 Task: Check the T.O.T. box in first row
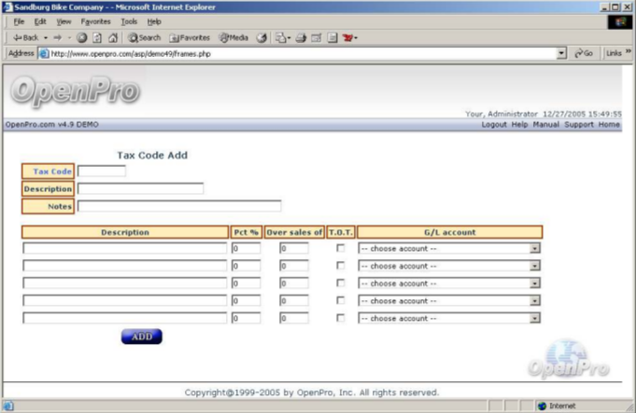(x=341, y=248)
